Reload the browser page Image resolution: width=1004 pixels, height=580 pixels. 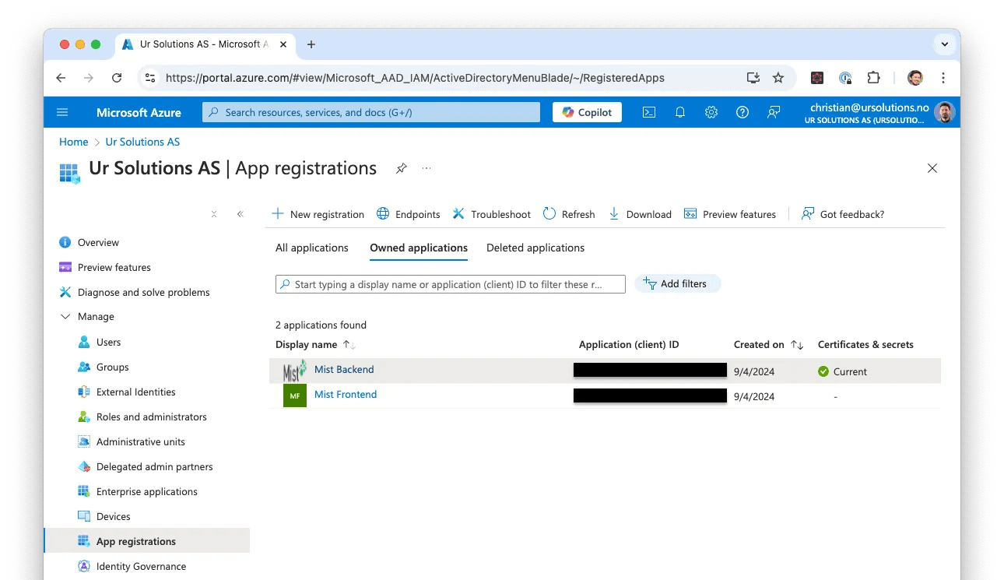tap(117, 78)
